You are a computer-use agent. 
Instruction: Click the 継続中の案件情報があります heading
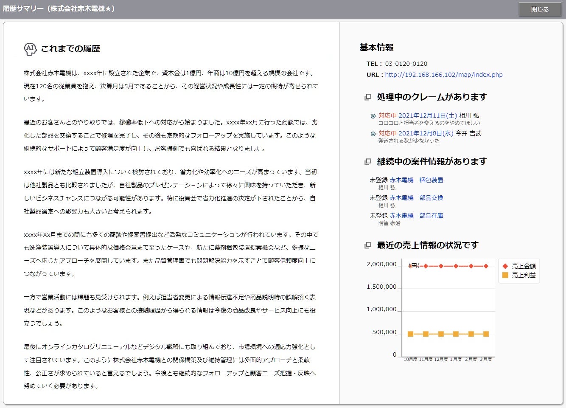click(432, 162)
